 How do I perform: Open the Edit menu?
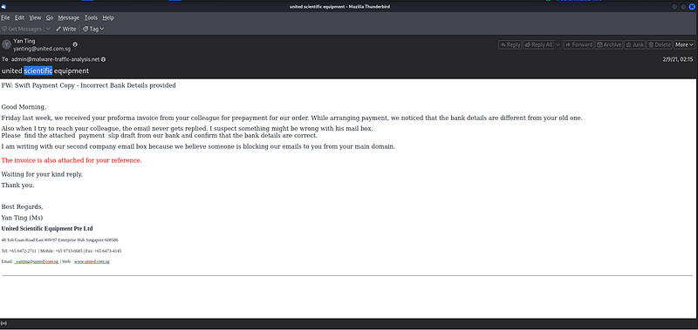point(19,17)
